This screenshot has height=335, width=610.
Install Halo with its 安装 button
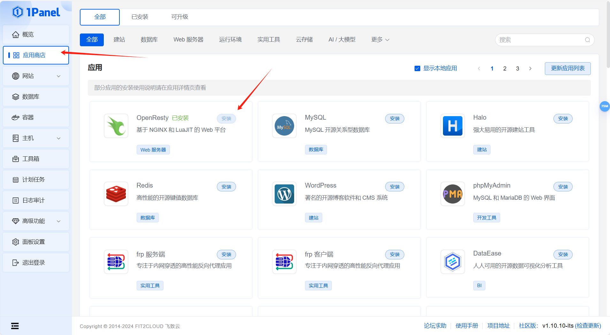tap(563, 118)
